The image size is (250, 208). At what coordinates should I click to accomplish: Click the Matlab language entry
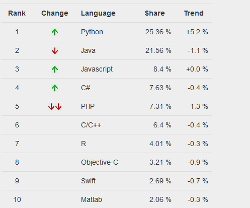point(92,199)
